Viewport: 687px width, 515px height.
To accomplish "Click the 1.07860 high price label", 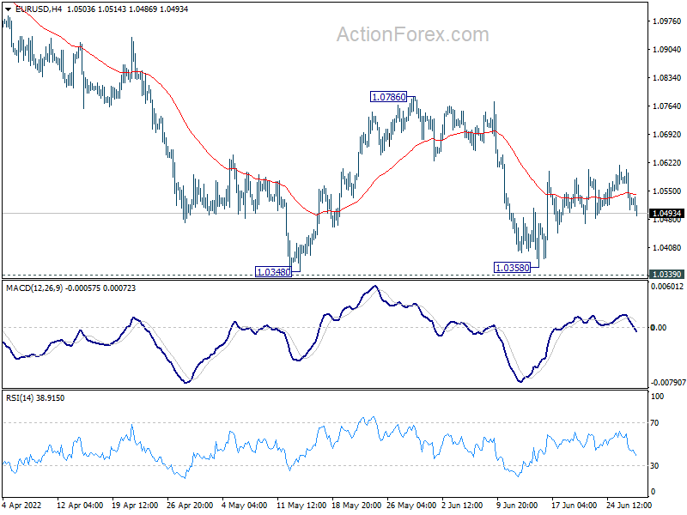I will [x=389, y=97].
